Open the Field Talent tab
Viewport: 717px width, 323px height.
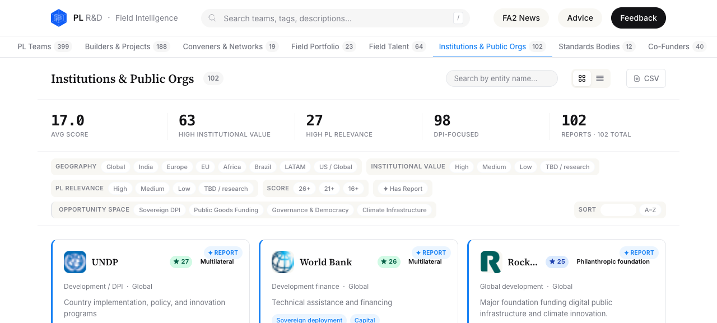point(397,46)
